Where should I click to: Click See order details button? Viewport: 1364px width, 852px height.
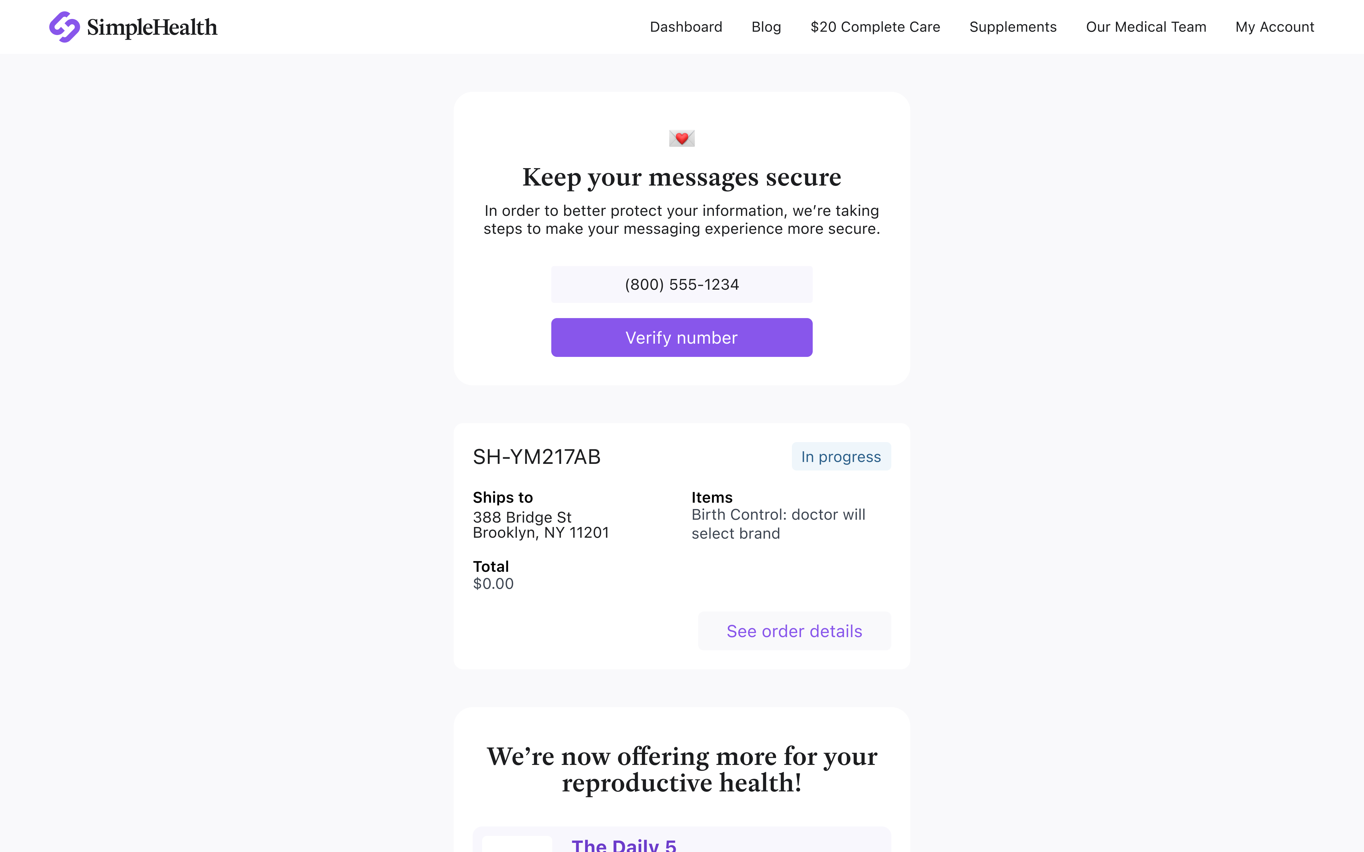pyautogui.click(x=793, y=631)
